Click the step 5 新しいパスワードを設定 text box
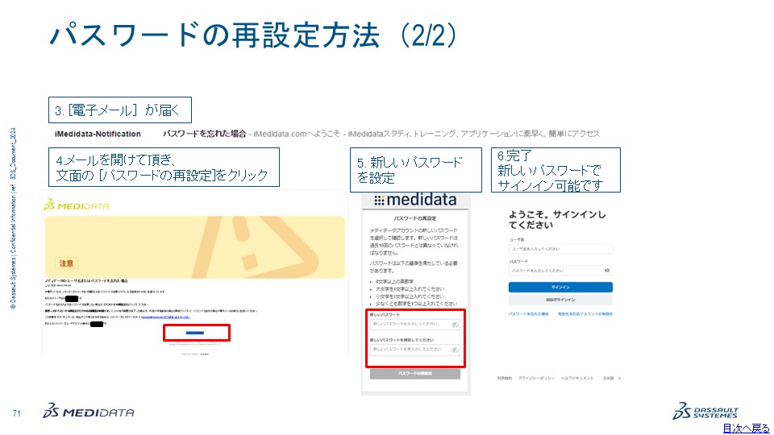This screenshot has width=774, height=435. (416, 170)
